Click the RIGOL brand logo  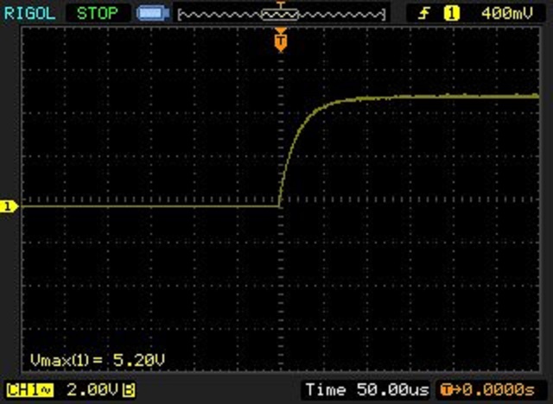pyautogui.click(x=29, y=14)
